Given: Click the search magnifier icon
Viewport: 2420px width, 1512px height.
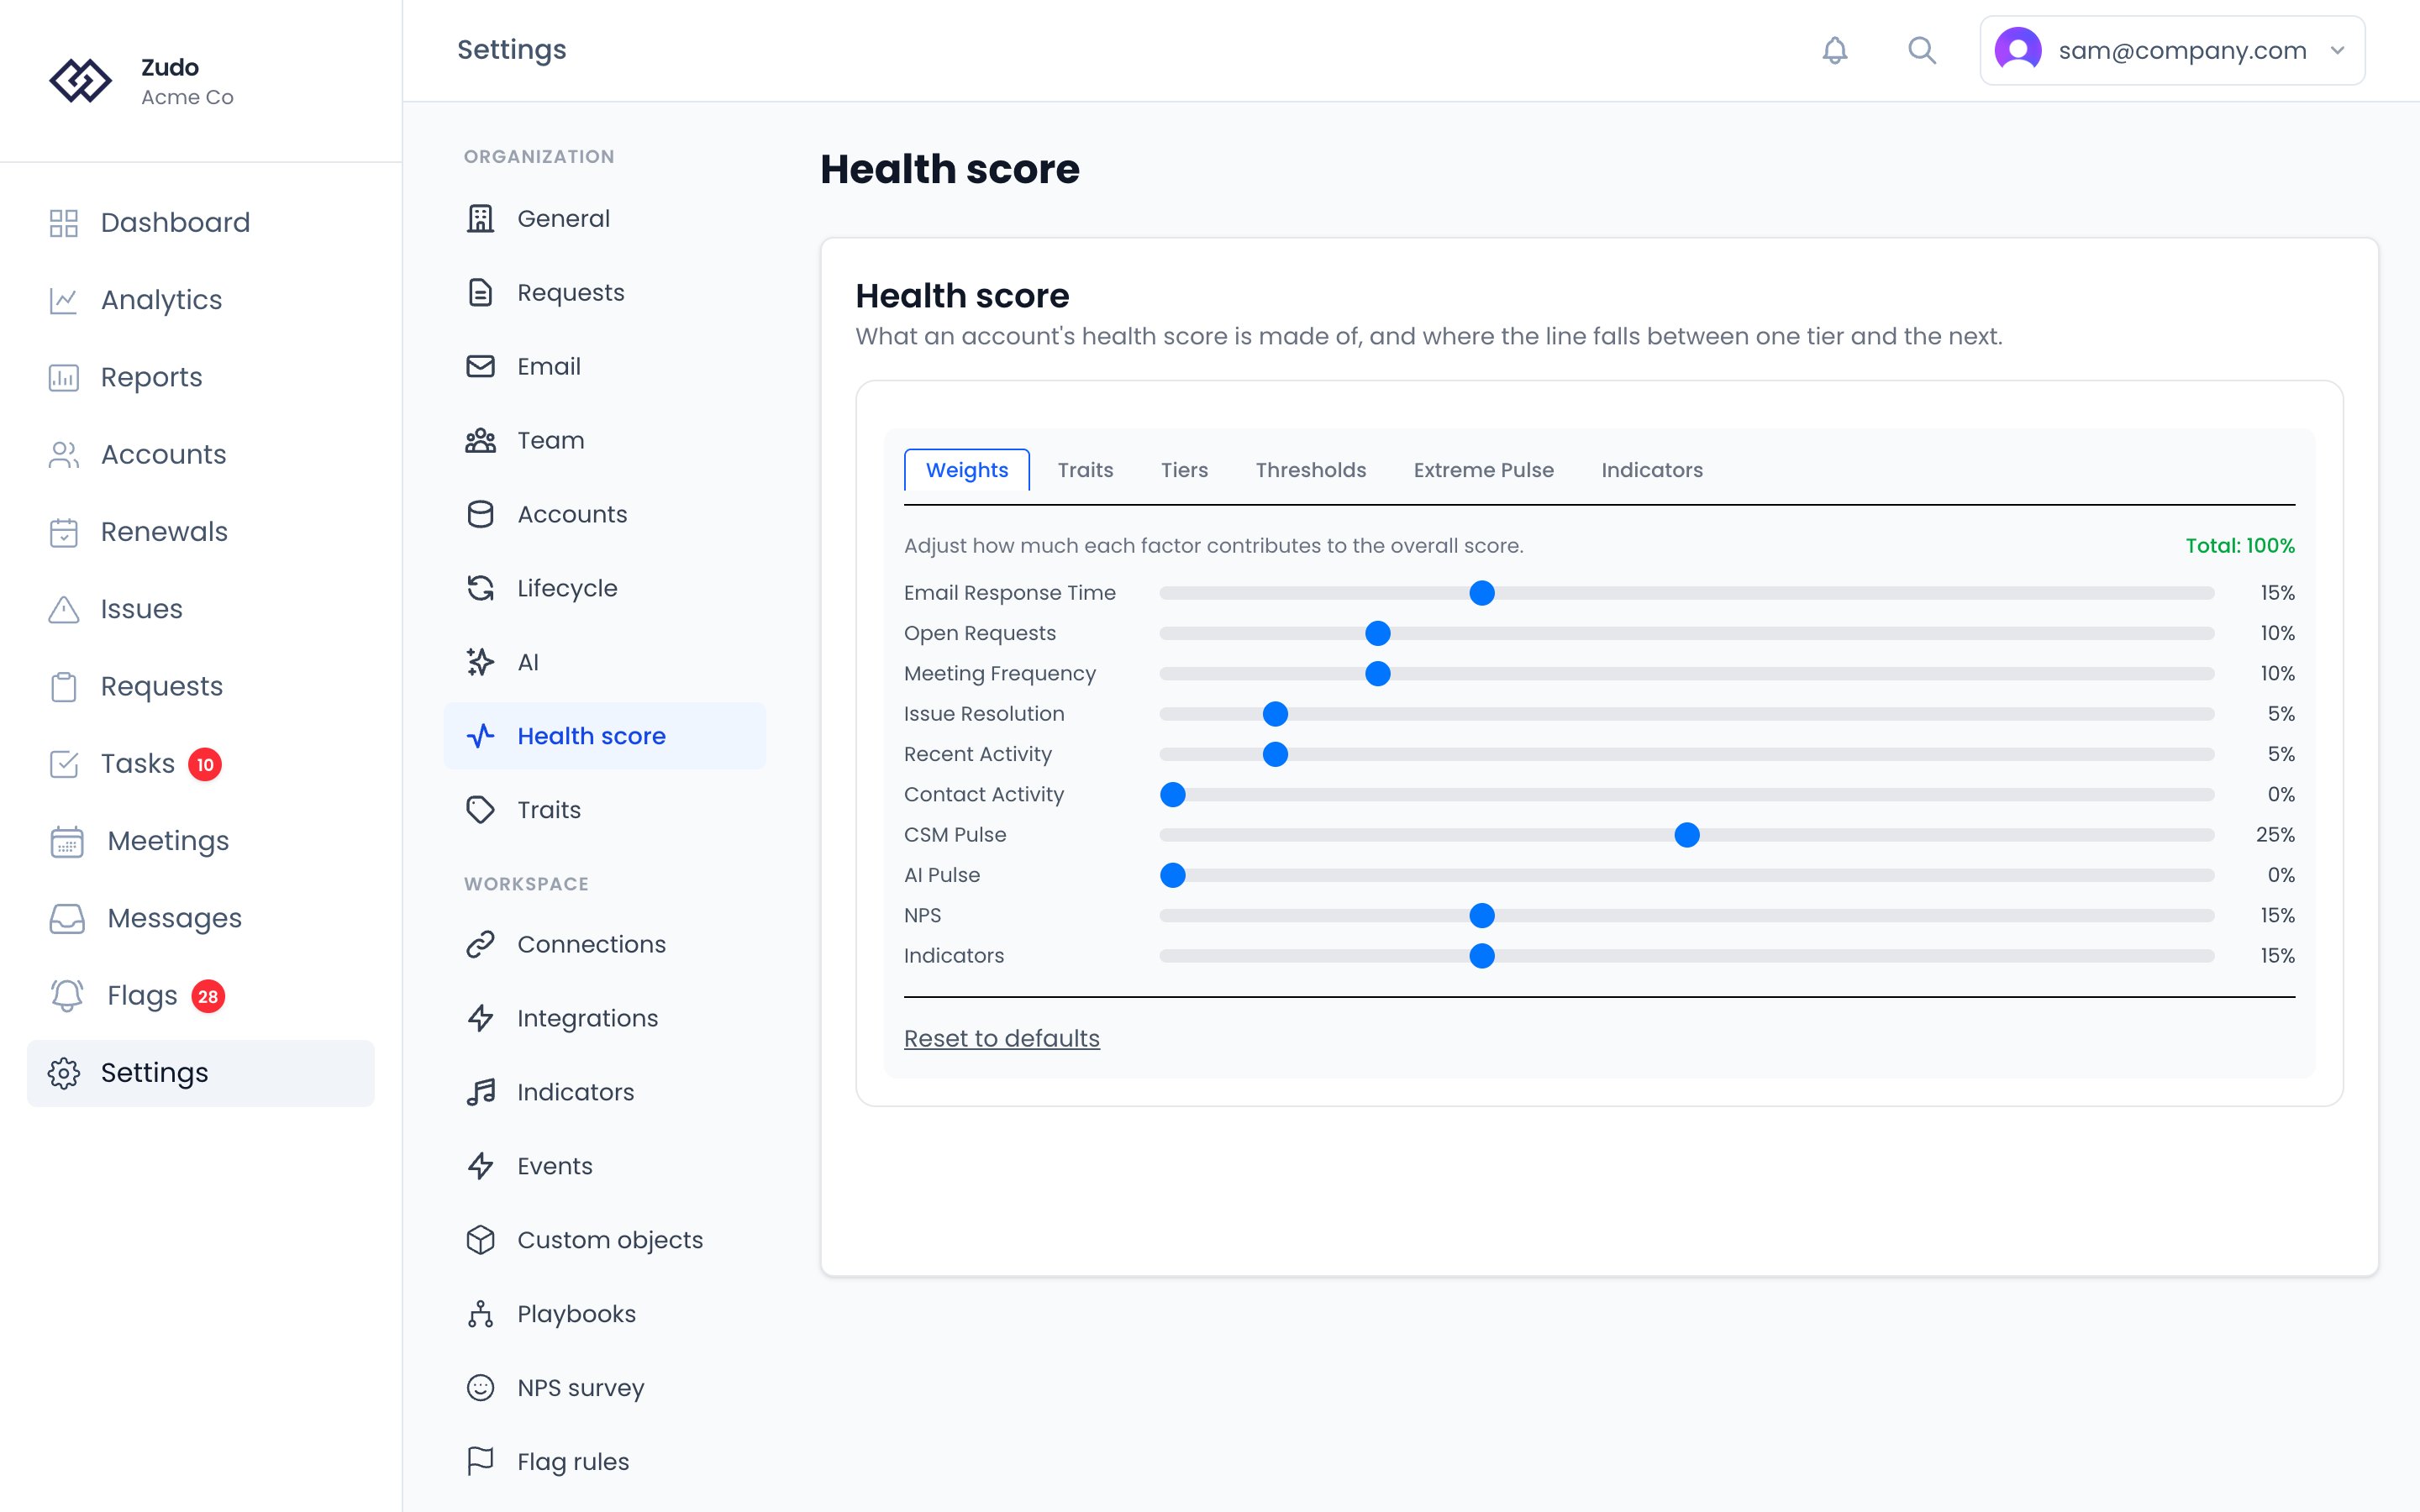Looking at the screenshot, I should (x=1921, y=50).
